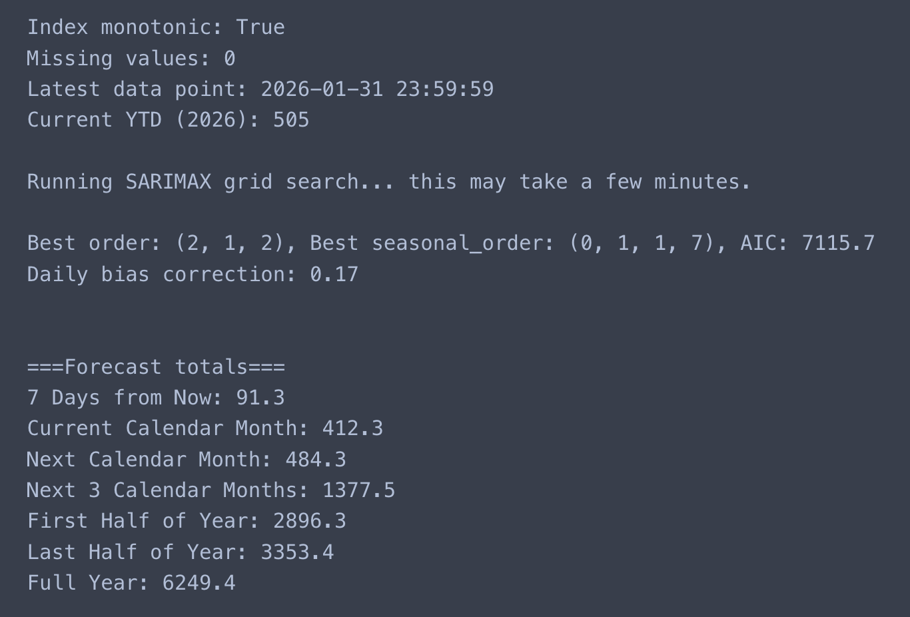This screenshot has height=617, width=910.
Task: Click the word "True" on the first line
Action: tap(260, 27)
